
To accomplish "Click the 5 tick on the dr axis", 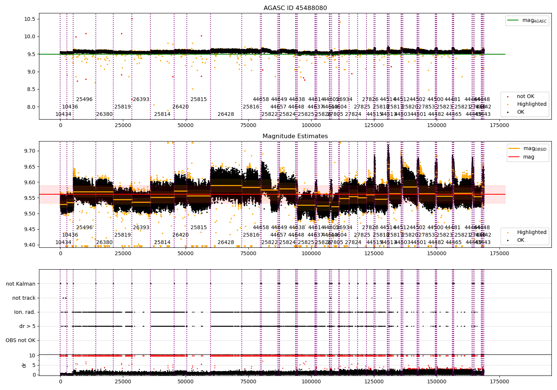I will coord(34,365).
